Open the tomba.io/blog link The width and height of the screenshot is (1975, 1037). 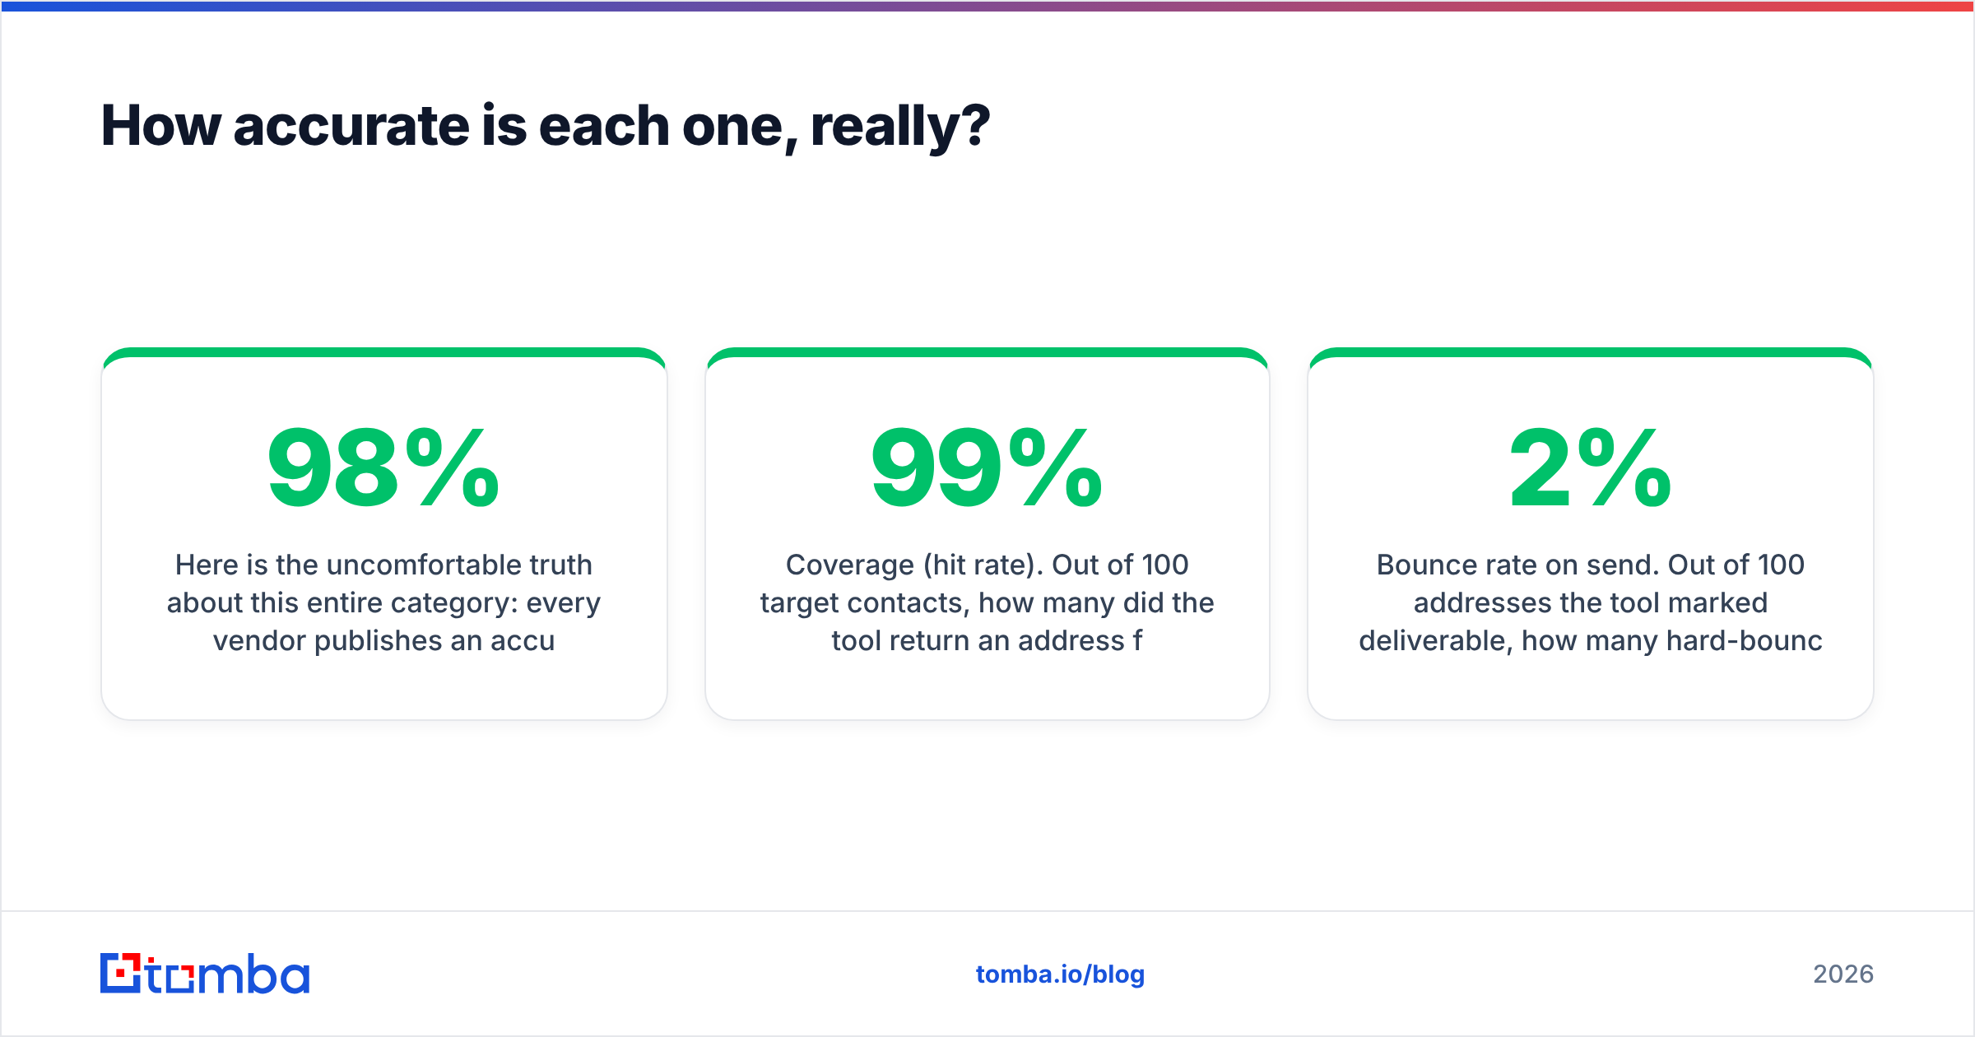point(1060,974)
